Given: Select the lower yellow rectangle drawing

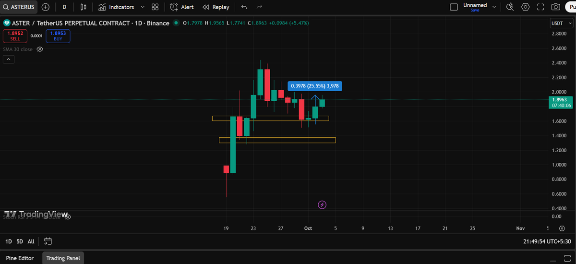Looking at the screenshot, I should [277, 140].
